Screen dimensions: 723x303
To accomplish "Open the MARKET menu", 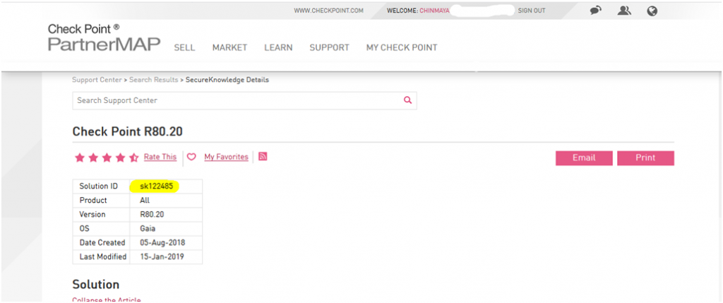I will [229, 47].
